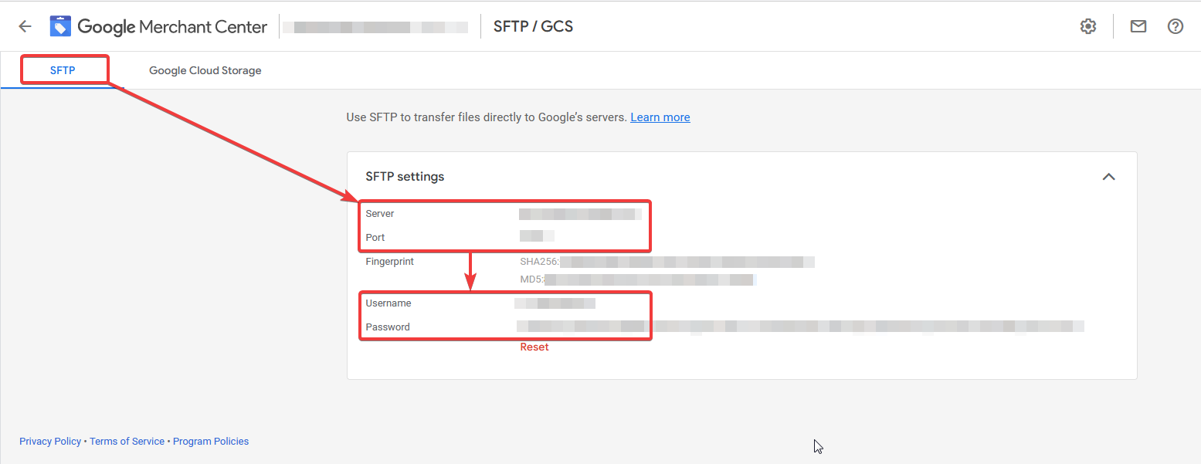
Task: Select the blurred Username value
Action: [x=555, y=303]
